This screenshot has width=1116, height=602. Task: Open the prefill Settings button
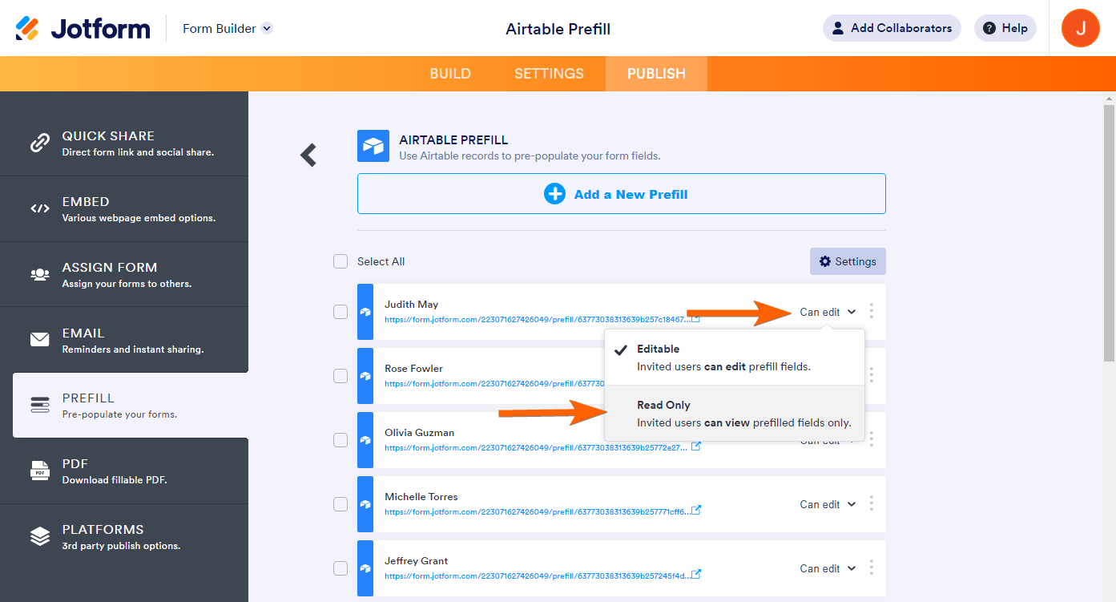(x=848, y=261)
